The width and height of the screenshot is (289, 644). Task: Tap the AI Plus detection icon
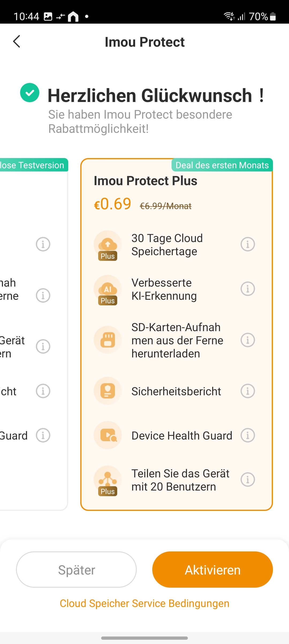108,289
